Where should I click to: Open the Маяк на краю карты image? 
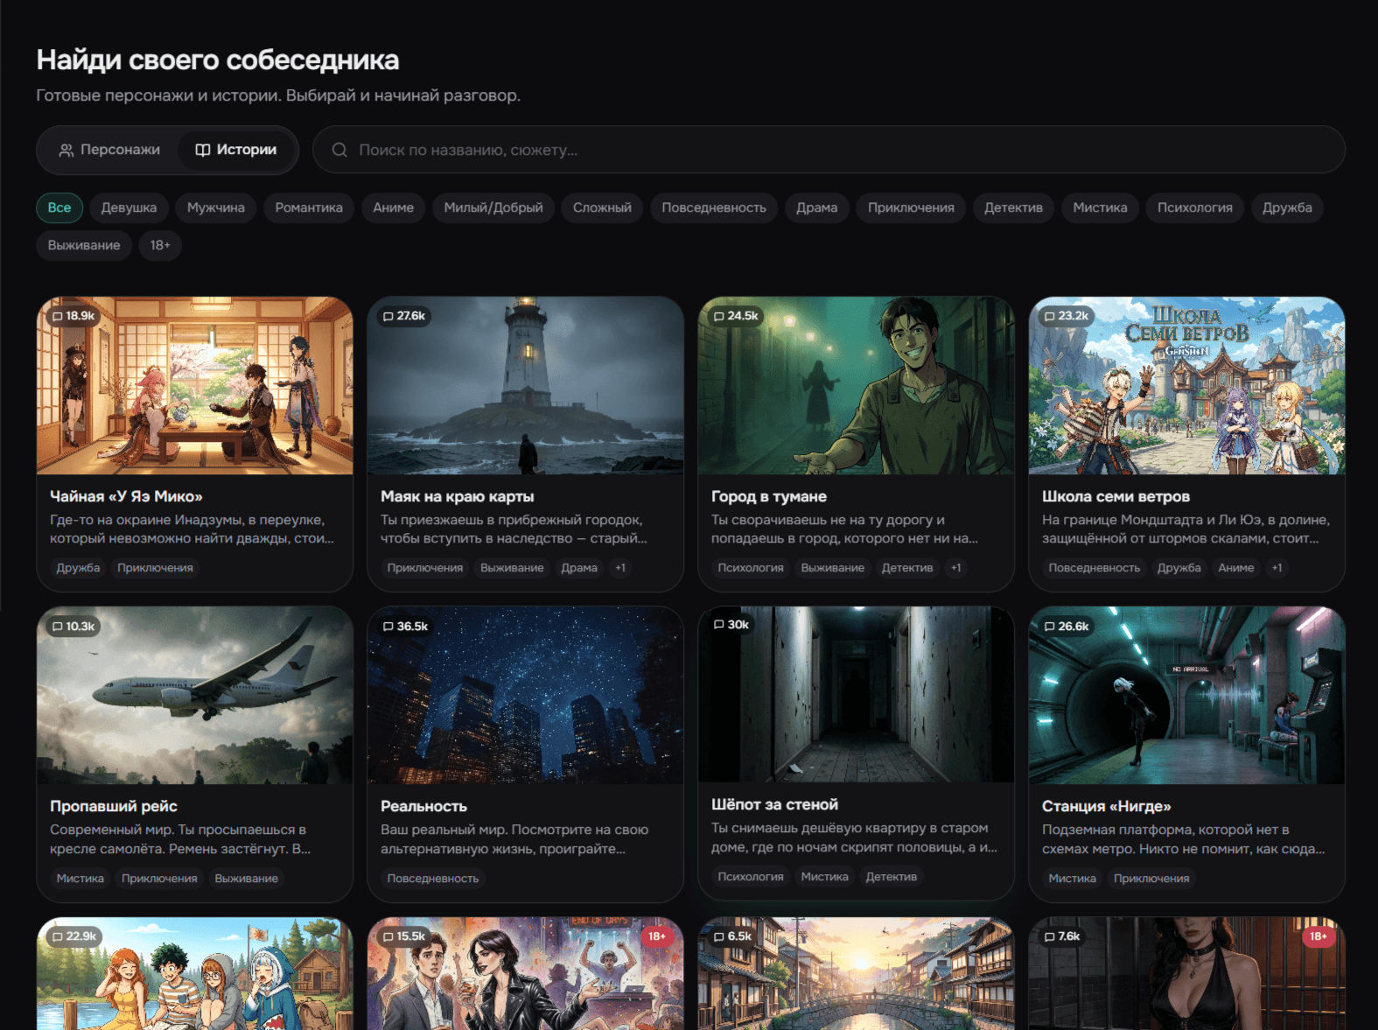pyautogui.click(x=526, y=386)
